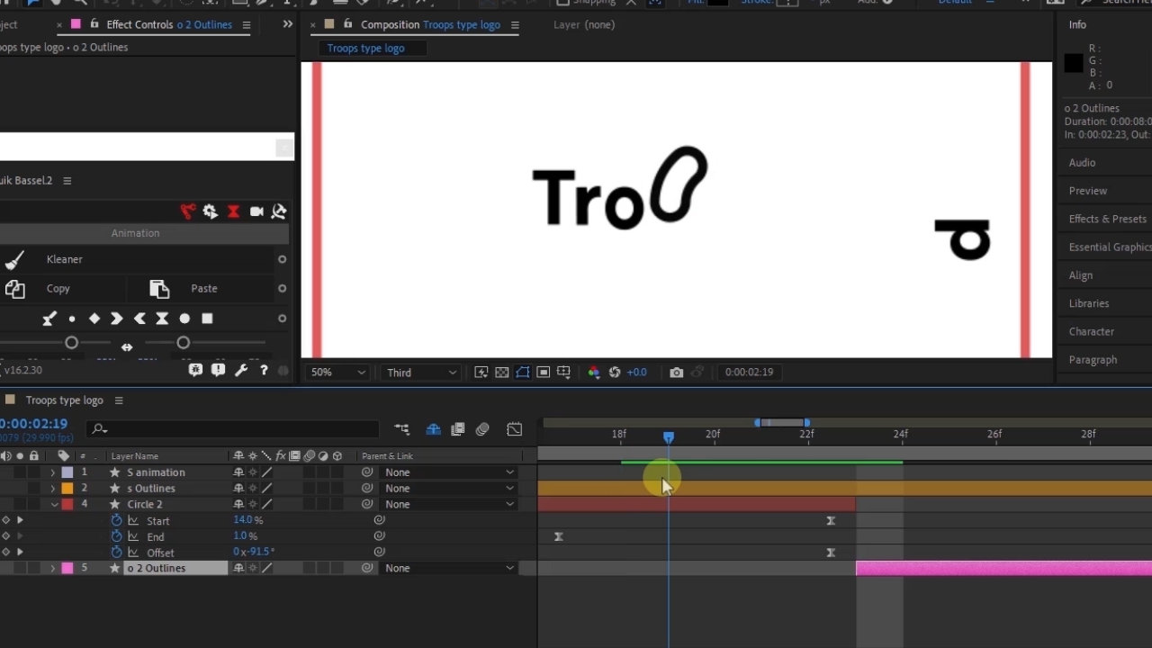The width and height of the screenshot is (1152, 648).
Task: Apply ease-in keyframe arrow in Duik
Action: 116,319
